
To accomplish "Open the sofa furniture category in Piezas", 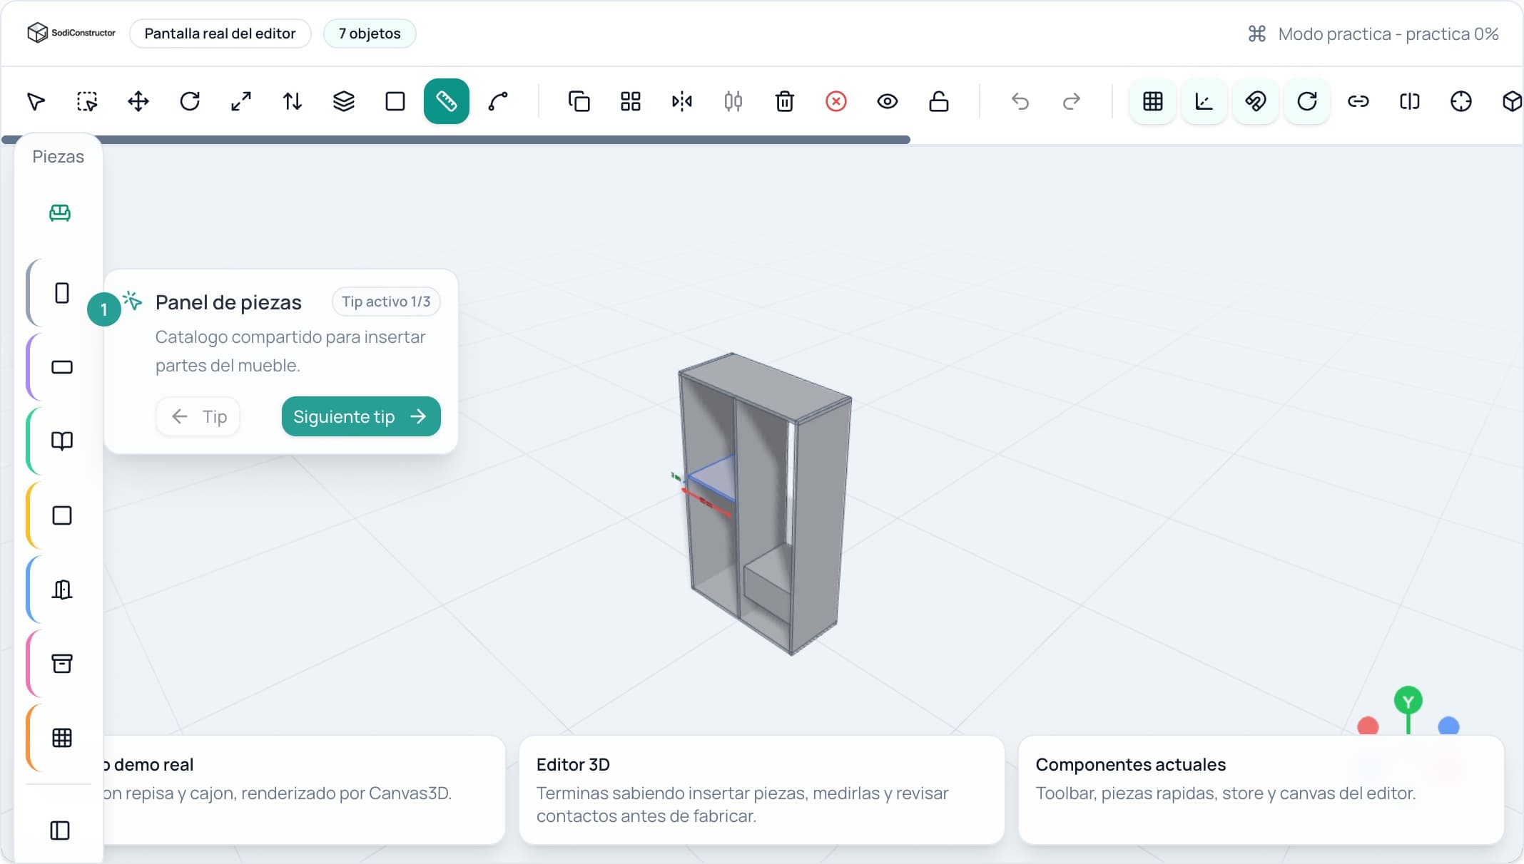I will pos(60,212).
